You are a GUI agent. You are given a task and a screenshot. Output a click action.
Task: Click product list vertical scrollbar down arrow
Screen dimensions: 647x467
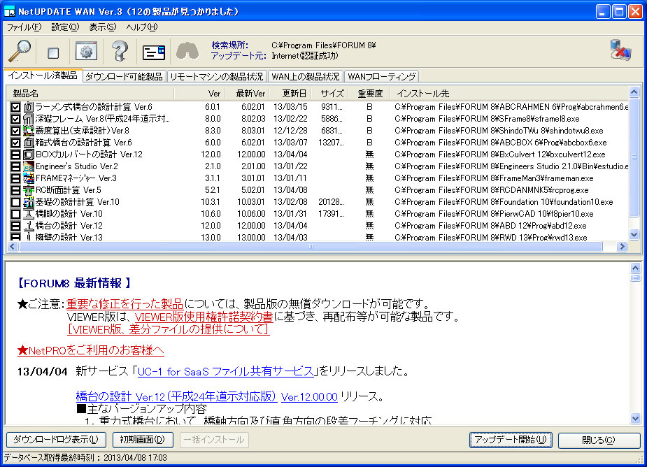coord(634,234)
